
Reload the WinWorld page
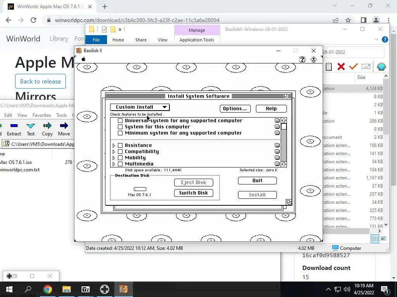point(33,20)
